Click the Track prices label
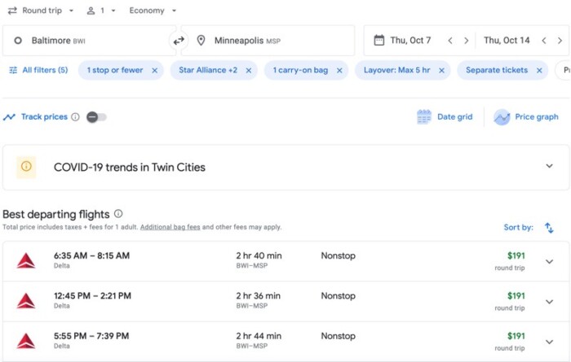571x362 pixels. coord(44,117)
